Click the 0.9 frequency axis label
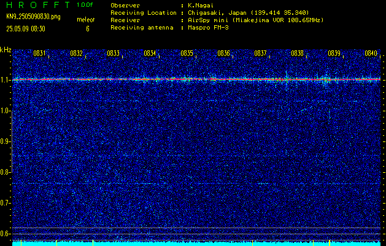The width and height of the screenshot is (386, 246). [5, 141]
